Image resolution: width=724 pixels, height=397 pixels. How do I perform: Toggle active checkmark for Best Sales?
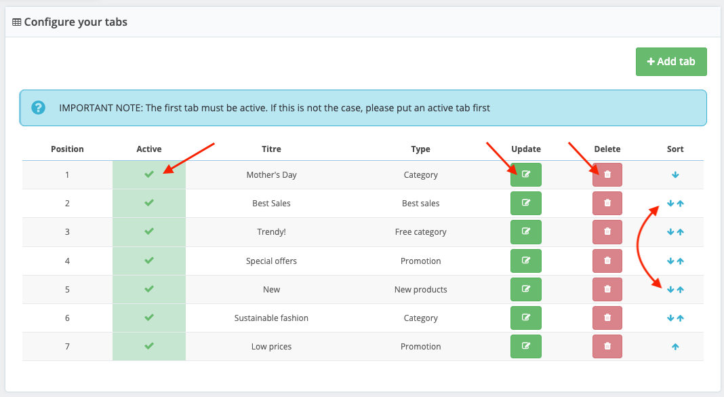click(x=148, y=203)
